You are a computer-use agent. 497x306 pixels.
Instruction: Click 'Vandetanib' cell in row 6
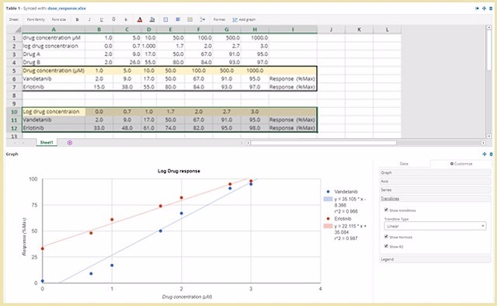tap(54, 78)
